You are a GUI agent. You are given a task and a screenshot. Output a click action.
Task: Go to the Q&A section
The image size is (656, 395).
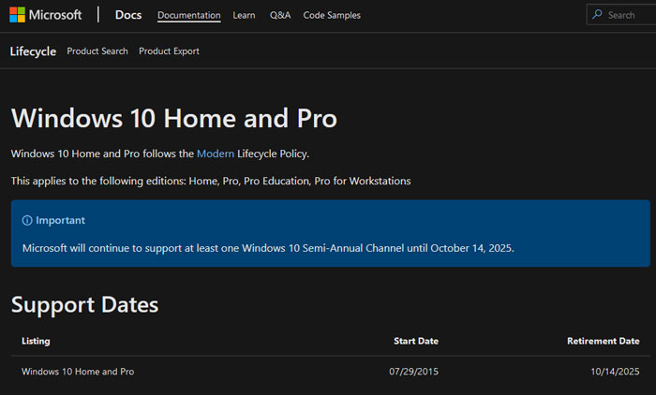point(280,16)
